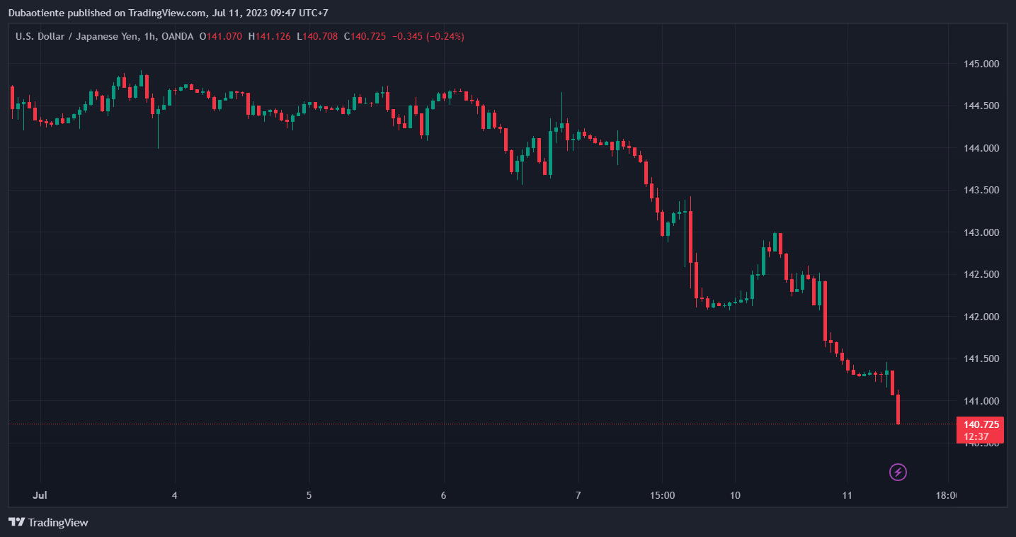Click the 15:00 time axis marker
1016x537 pixels.
click(x=662, y=495)
